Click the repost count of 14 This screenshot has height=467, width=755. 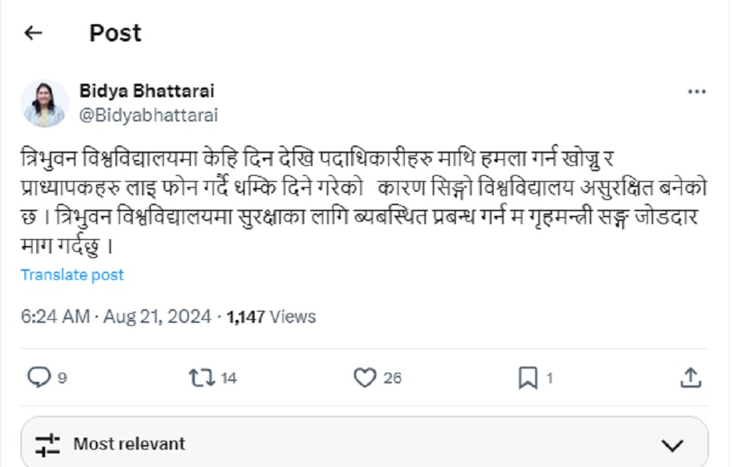[229, 378]
